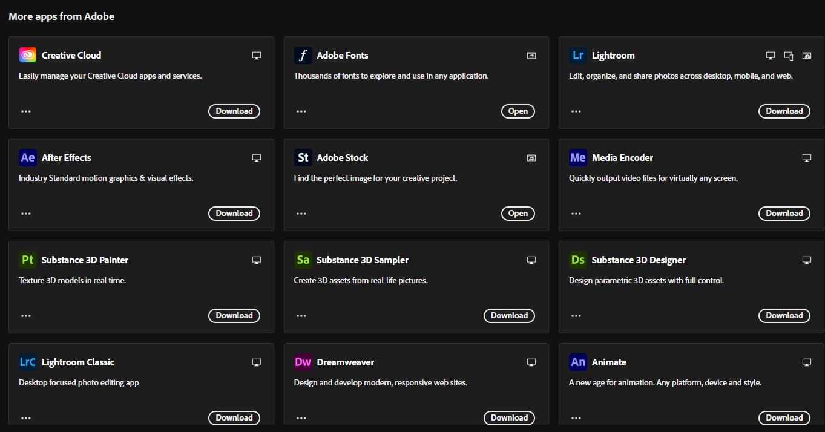Open more options menu for Dreamweaver

click(x=301, y=418)
